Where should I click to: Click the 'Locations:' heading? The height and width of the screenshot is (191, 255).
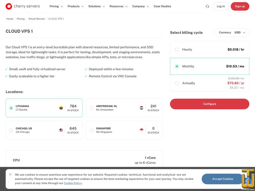(14, 92)
